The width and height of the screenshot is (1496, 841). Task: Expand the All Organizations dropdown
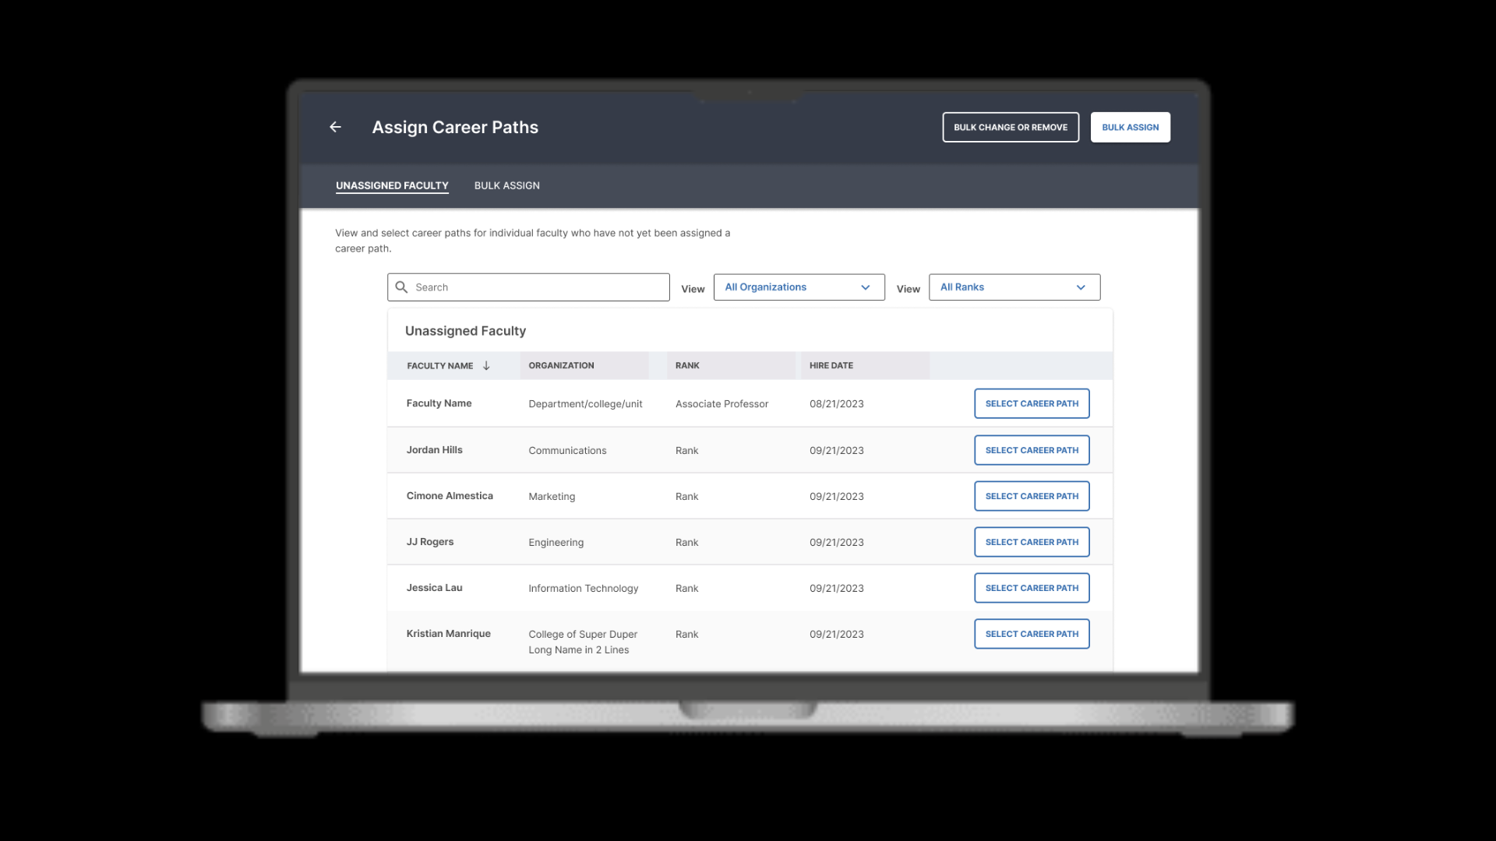coord(798,287)
